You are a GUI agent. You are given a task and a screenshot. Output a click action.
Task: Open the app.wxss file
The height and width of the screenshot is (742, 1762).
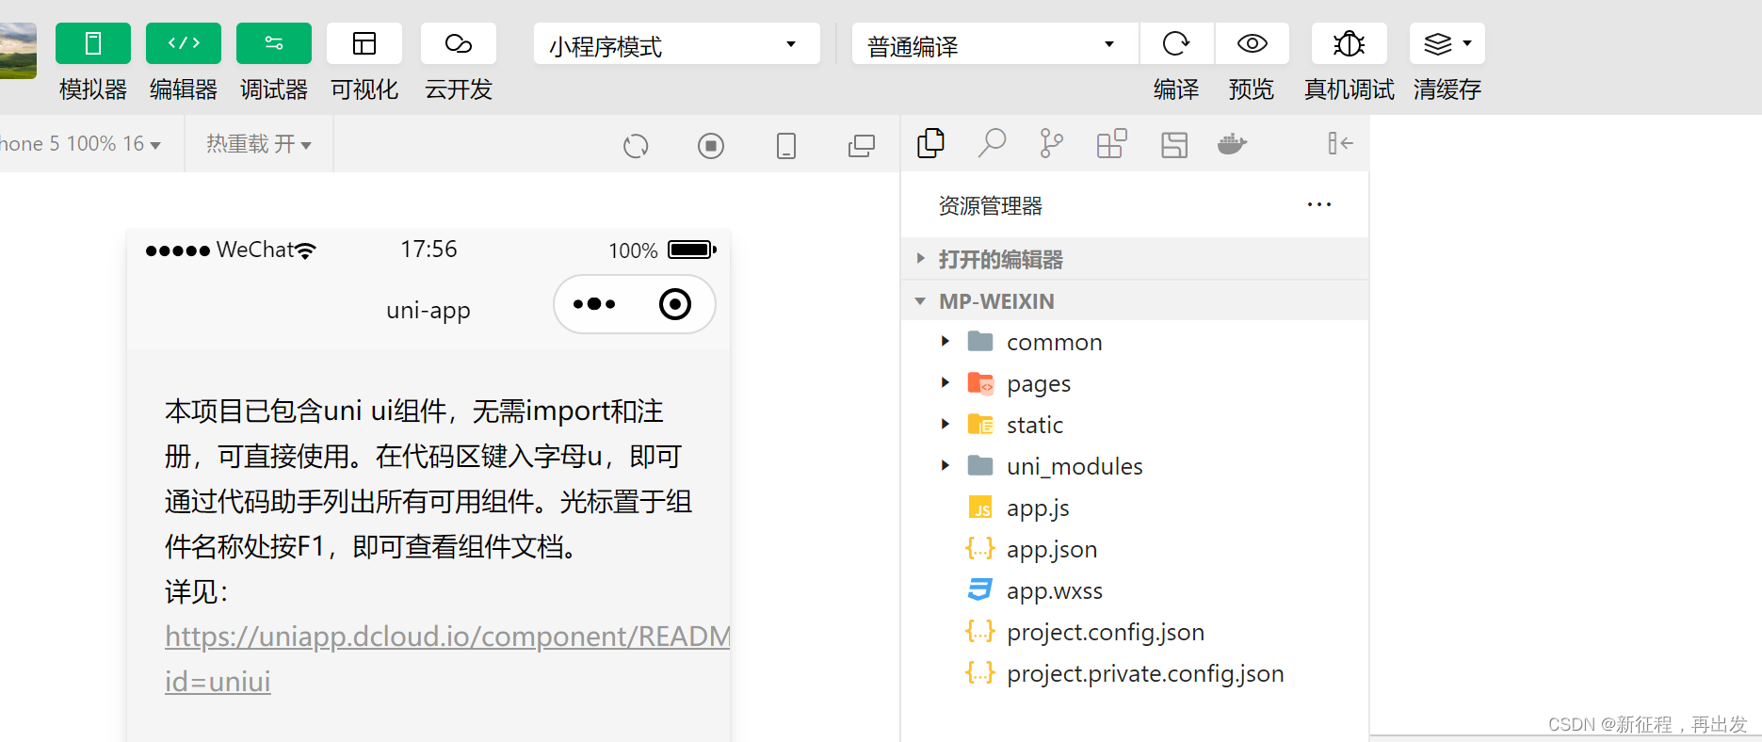1135,590
